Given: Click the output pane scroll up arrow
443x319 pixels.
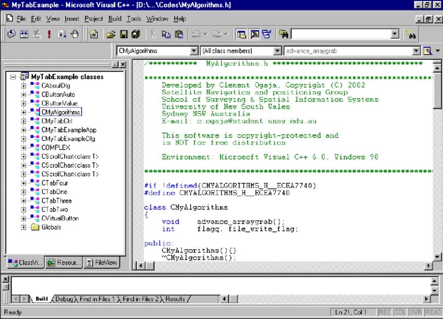Looking at the screenshot, I should coord(435,281).
